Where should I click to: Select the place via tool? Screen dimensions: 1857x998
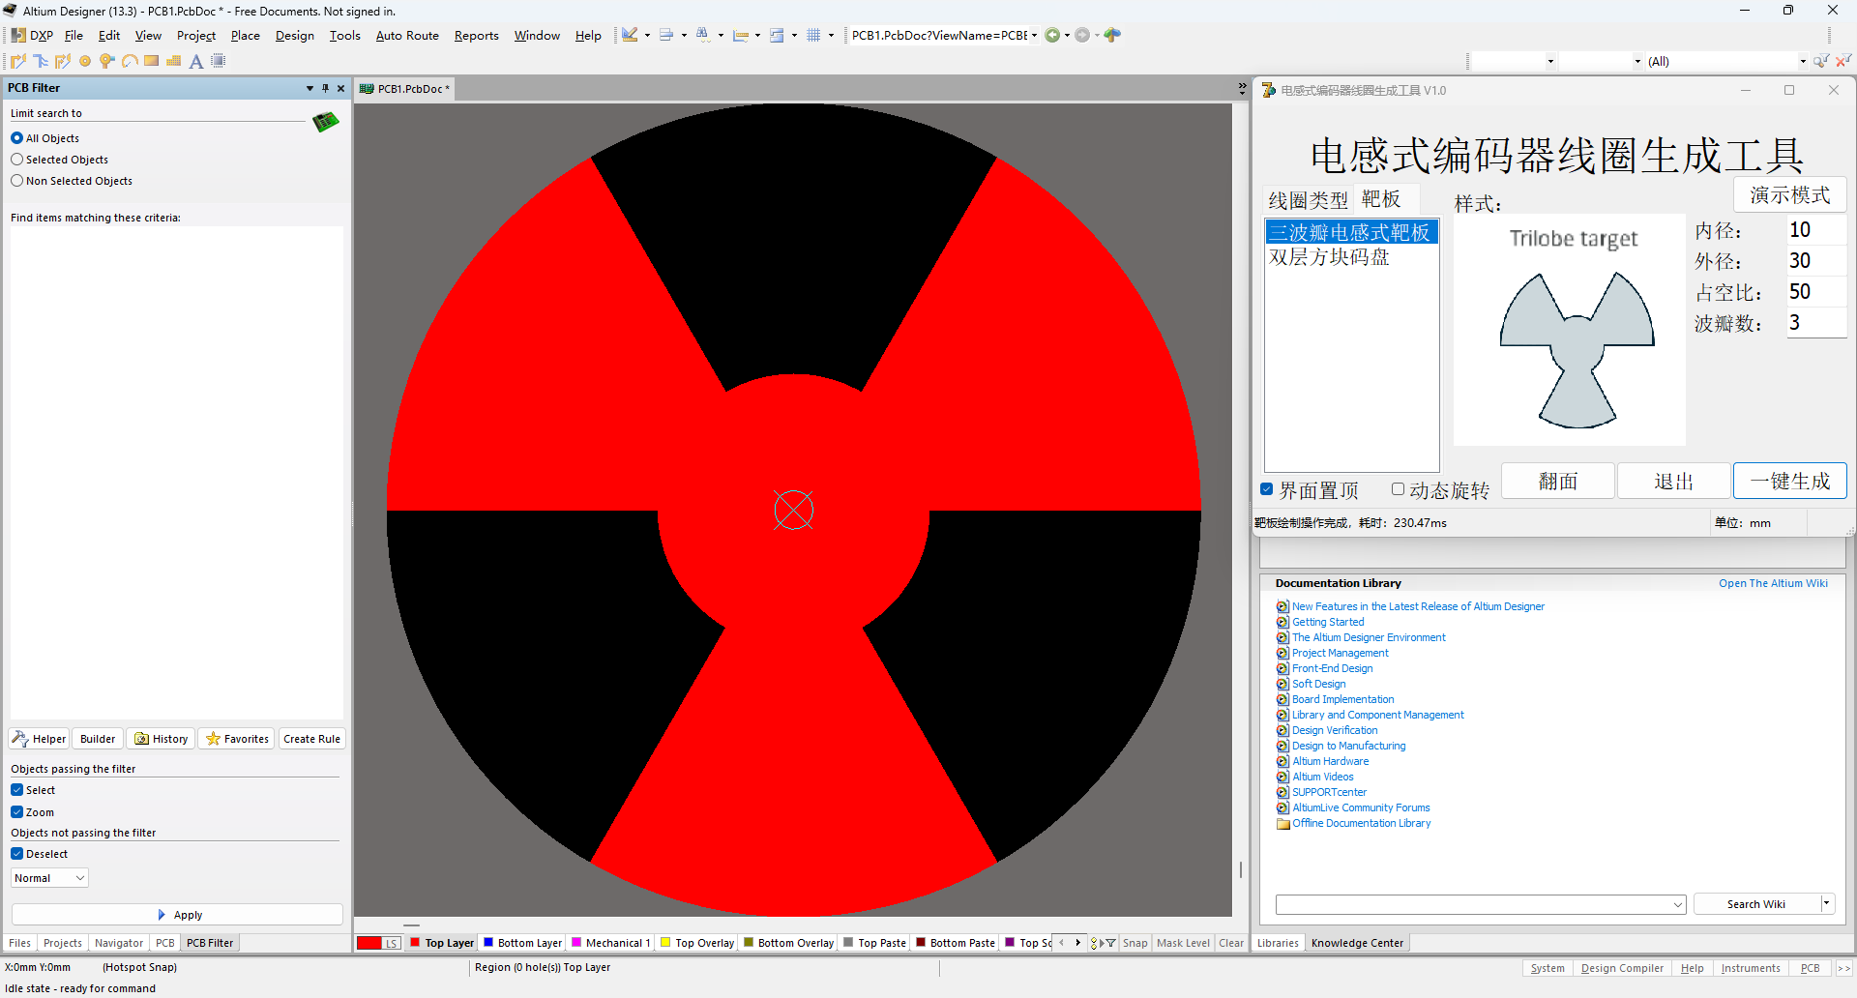coord(107,61)
